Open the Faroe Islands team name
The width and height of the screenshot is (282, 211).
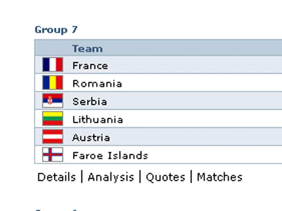pyautogui.click(x=110, y=156)
